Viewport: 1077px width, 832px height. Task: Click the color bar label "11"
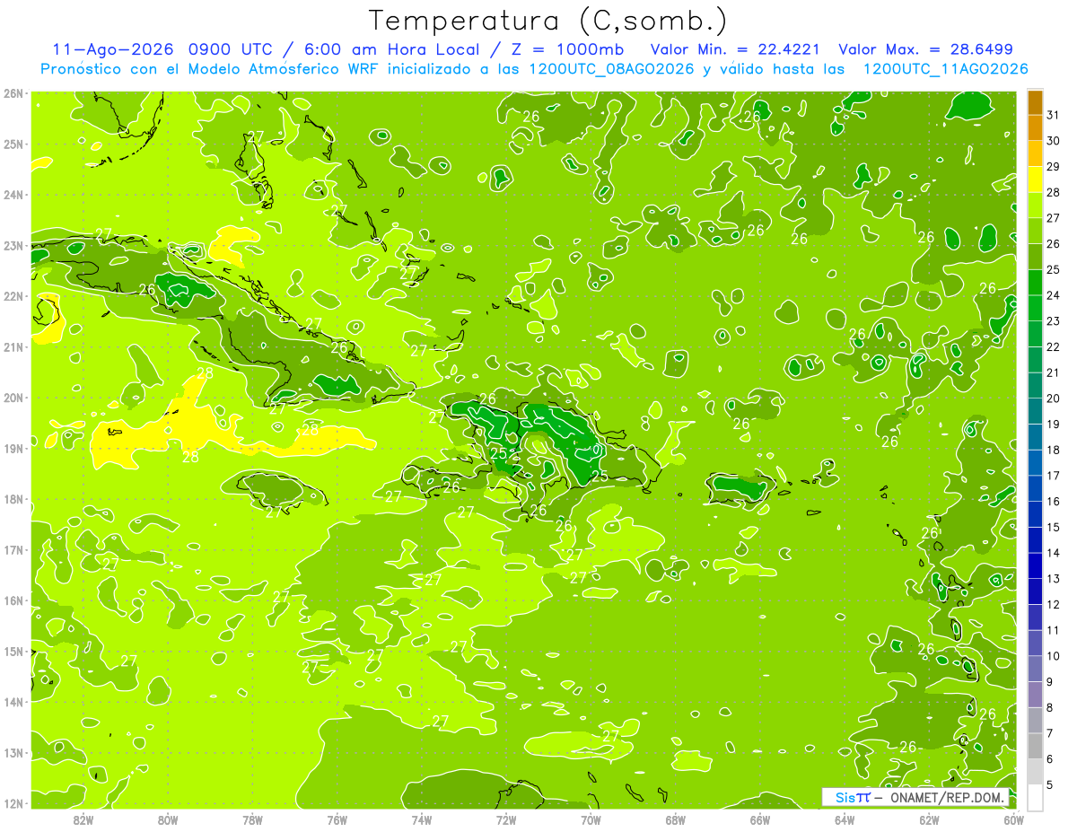point(1054,630)
